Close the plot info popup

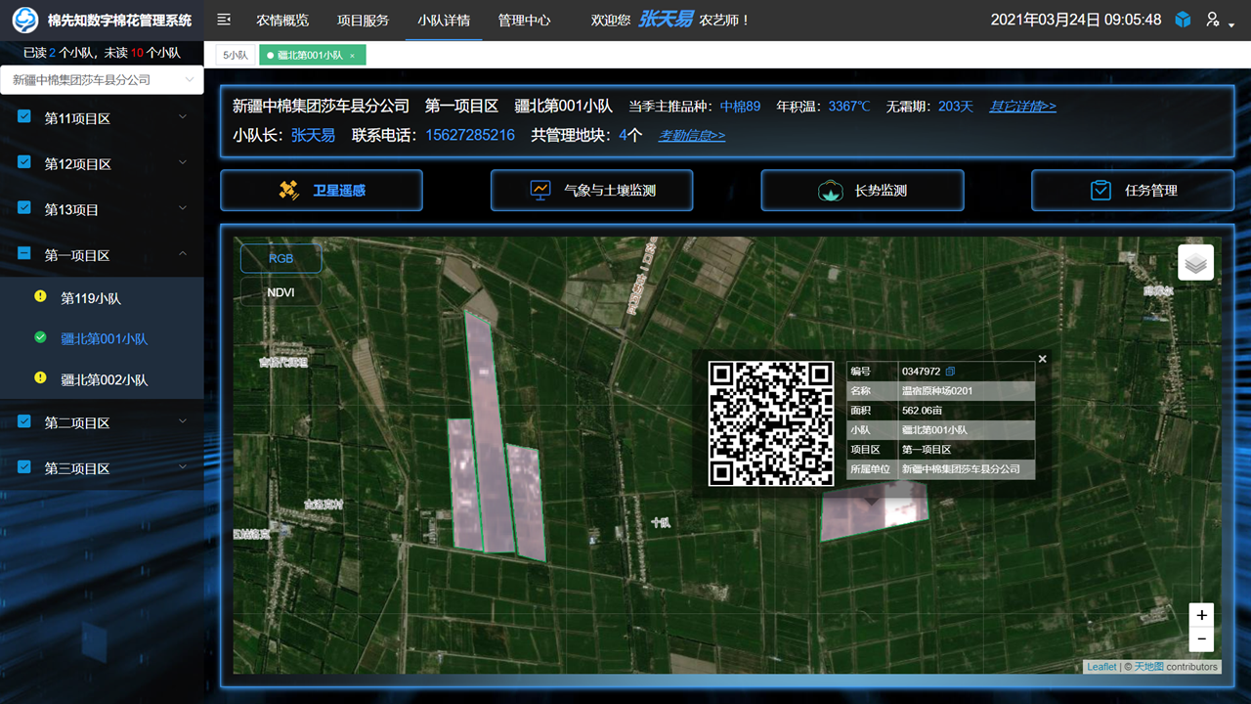click(x=1042, y=359)
